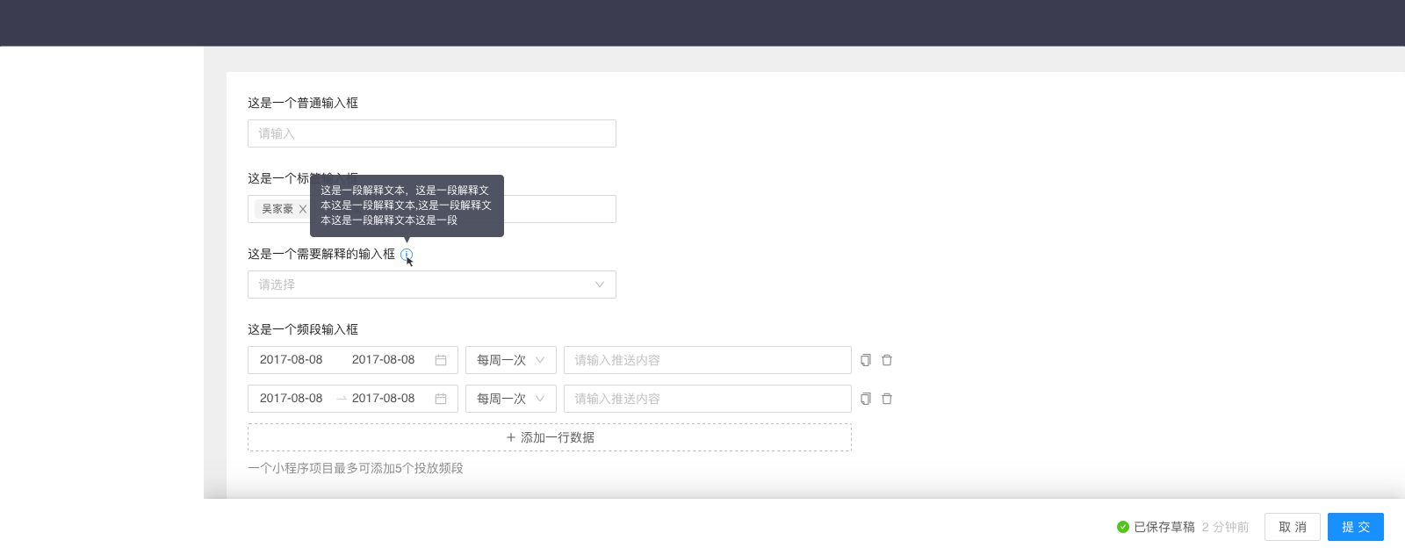Focus second row 请输入推送内容 field
The height and width of the screenshot is (555, 1405).
[708, 399]
